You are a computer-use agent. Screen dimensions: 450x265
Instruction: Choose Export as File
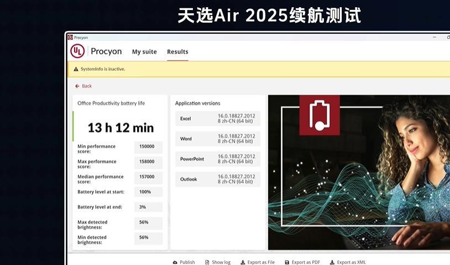(x=258, y=262)
